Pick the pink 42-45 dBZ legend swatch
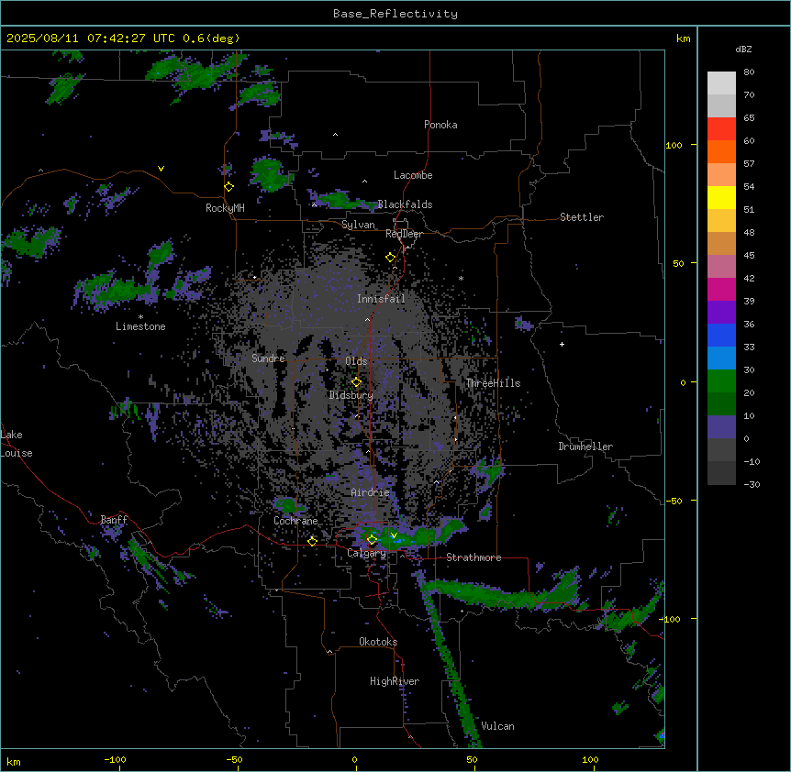 (x=721, y=267)
